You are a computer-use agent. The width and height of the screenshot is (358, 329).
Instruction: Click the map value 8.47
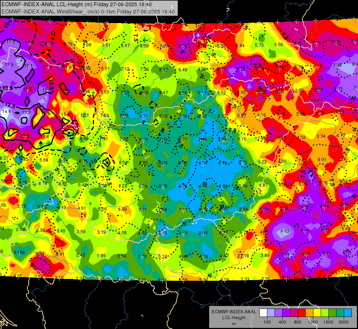coord(163,93)
